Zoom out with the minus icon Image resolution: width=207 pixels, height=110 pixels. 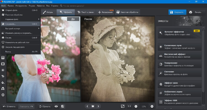tap(136, 106)
